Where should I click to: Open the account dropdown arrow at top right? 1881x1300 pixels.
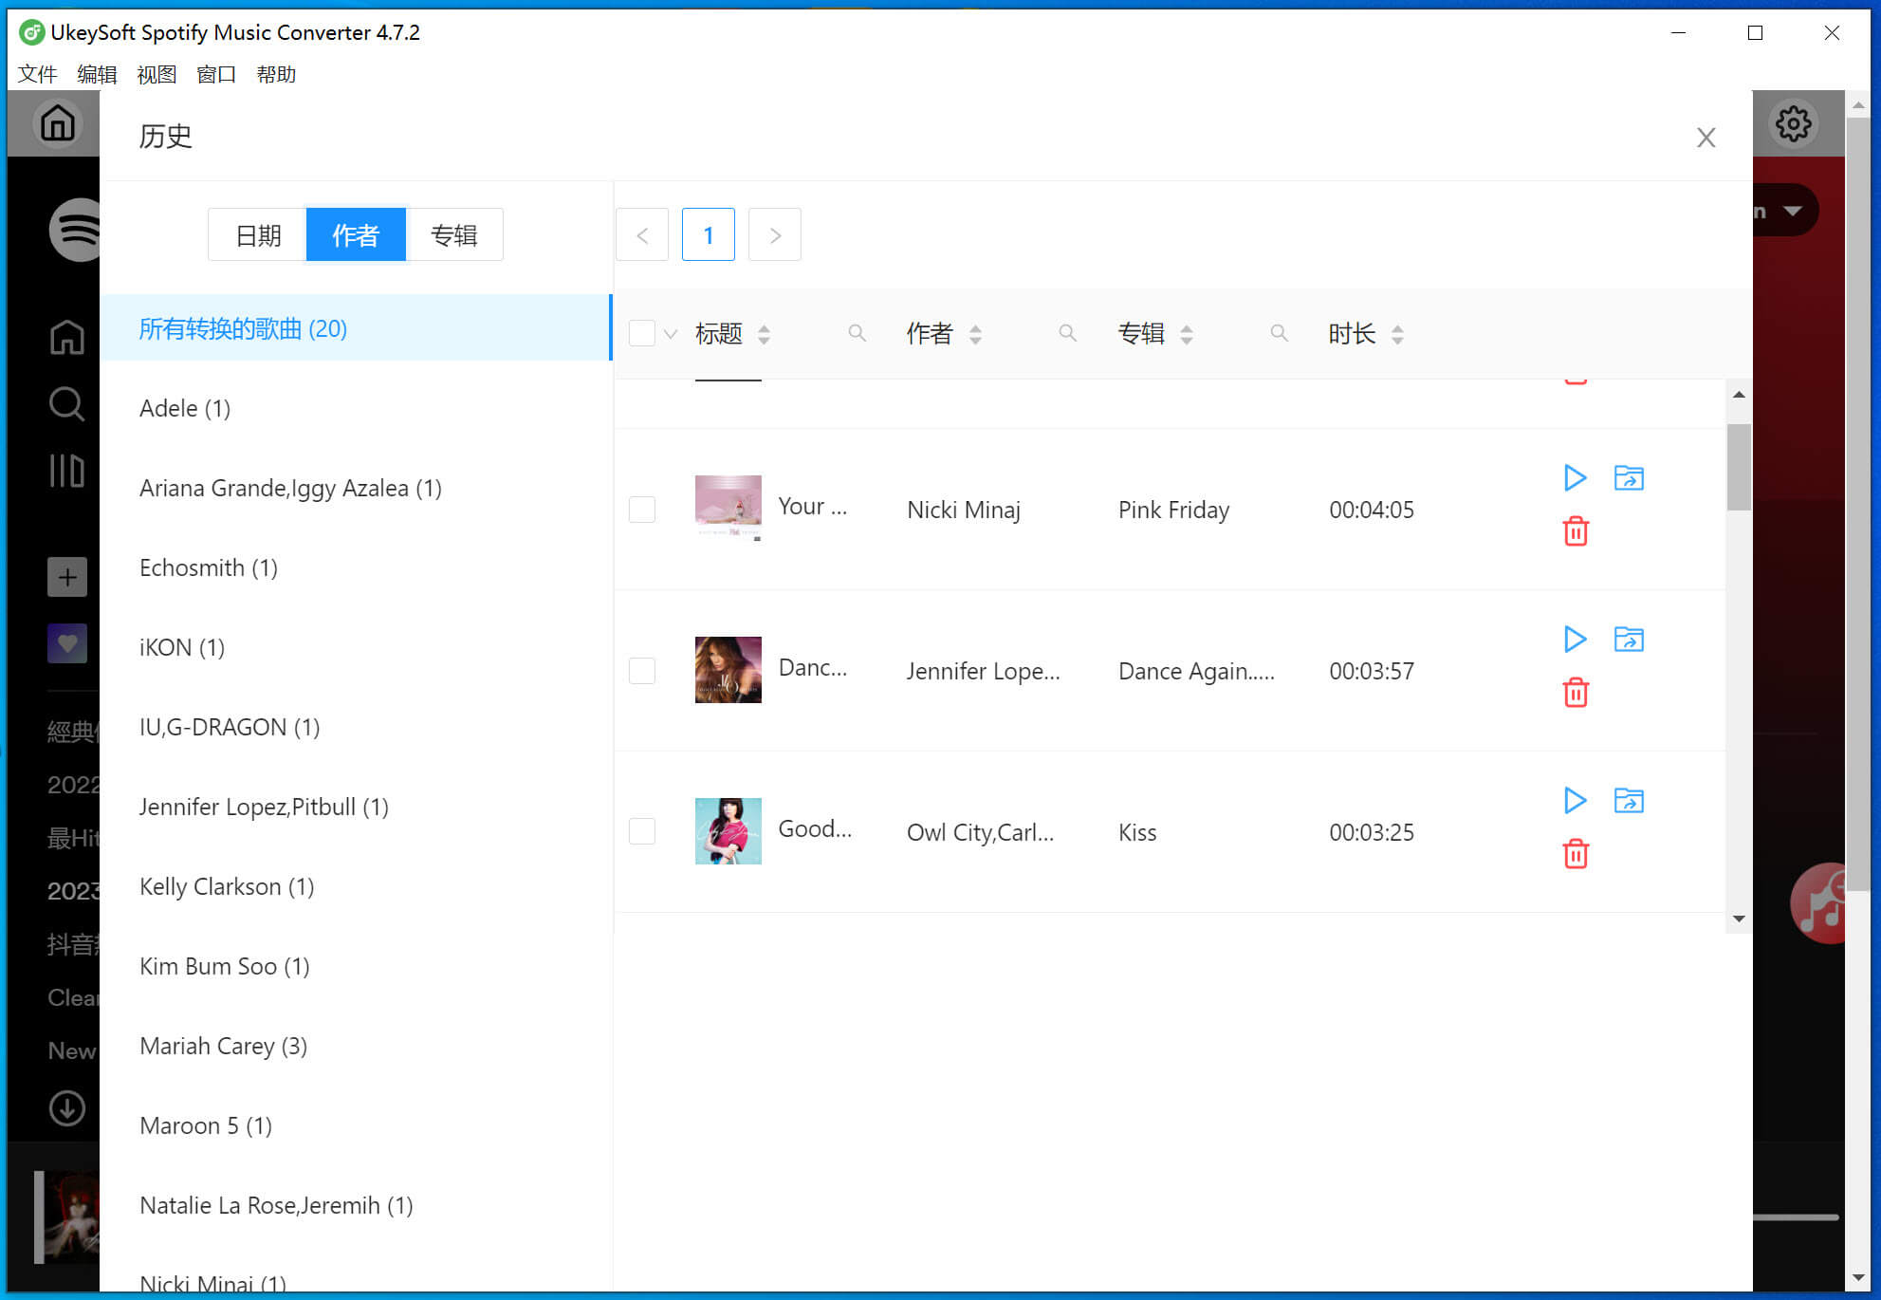(x=1792, y=211)
